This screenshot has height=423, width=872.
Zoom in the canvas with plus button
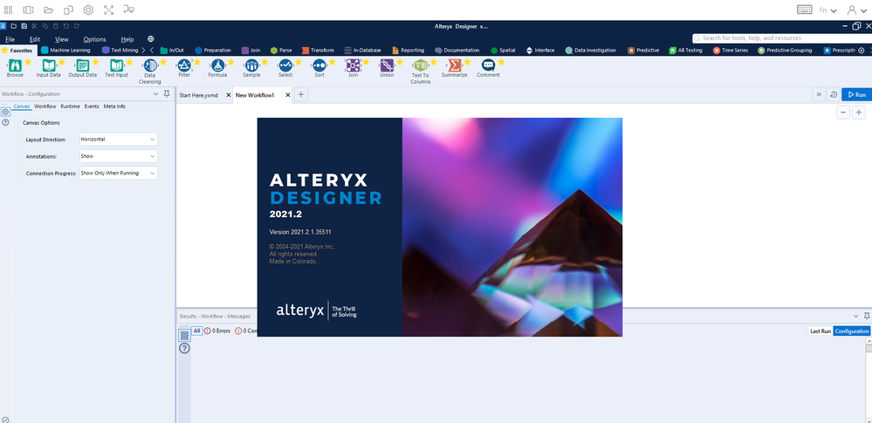[859, 113]
